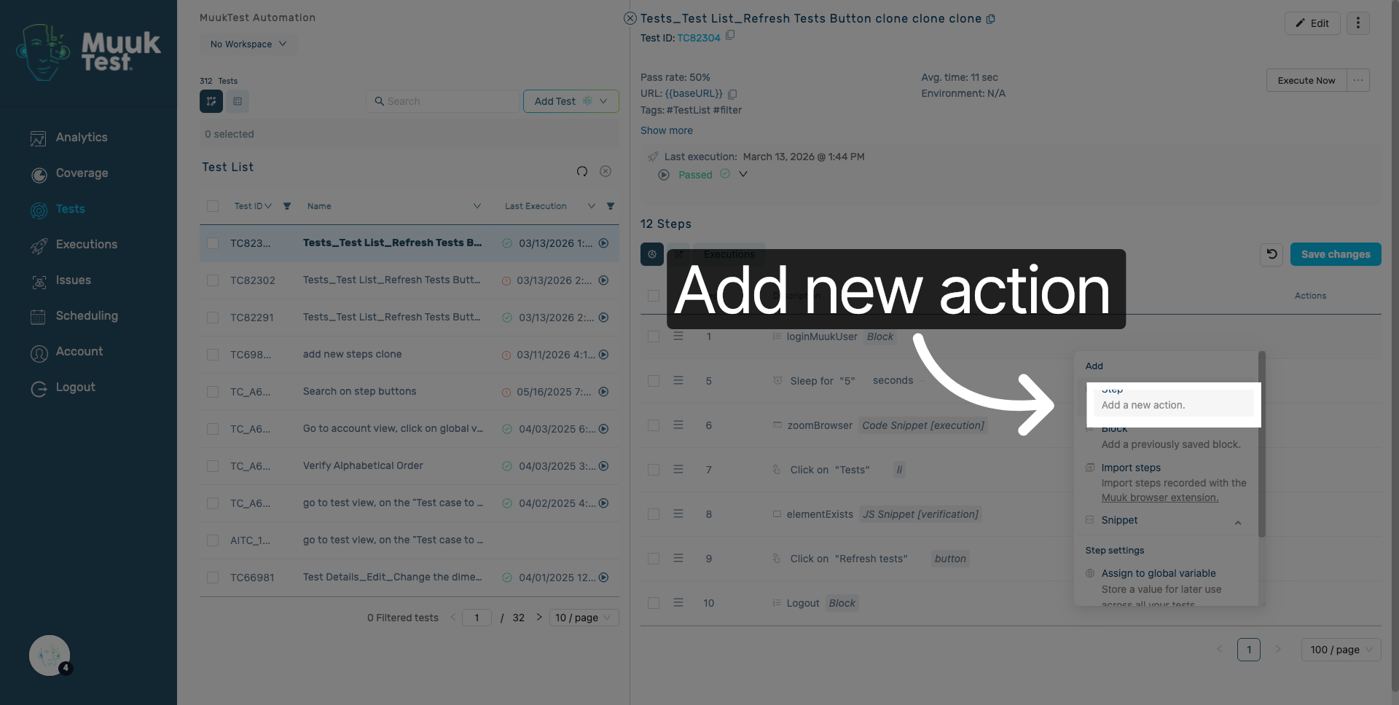Open the vertical more-options menu beside Edit

point(1358,23)
